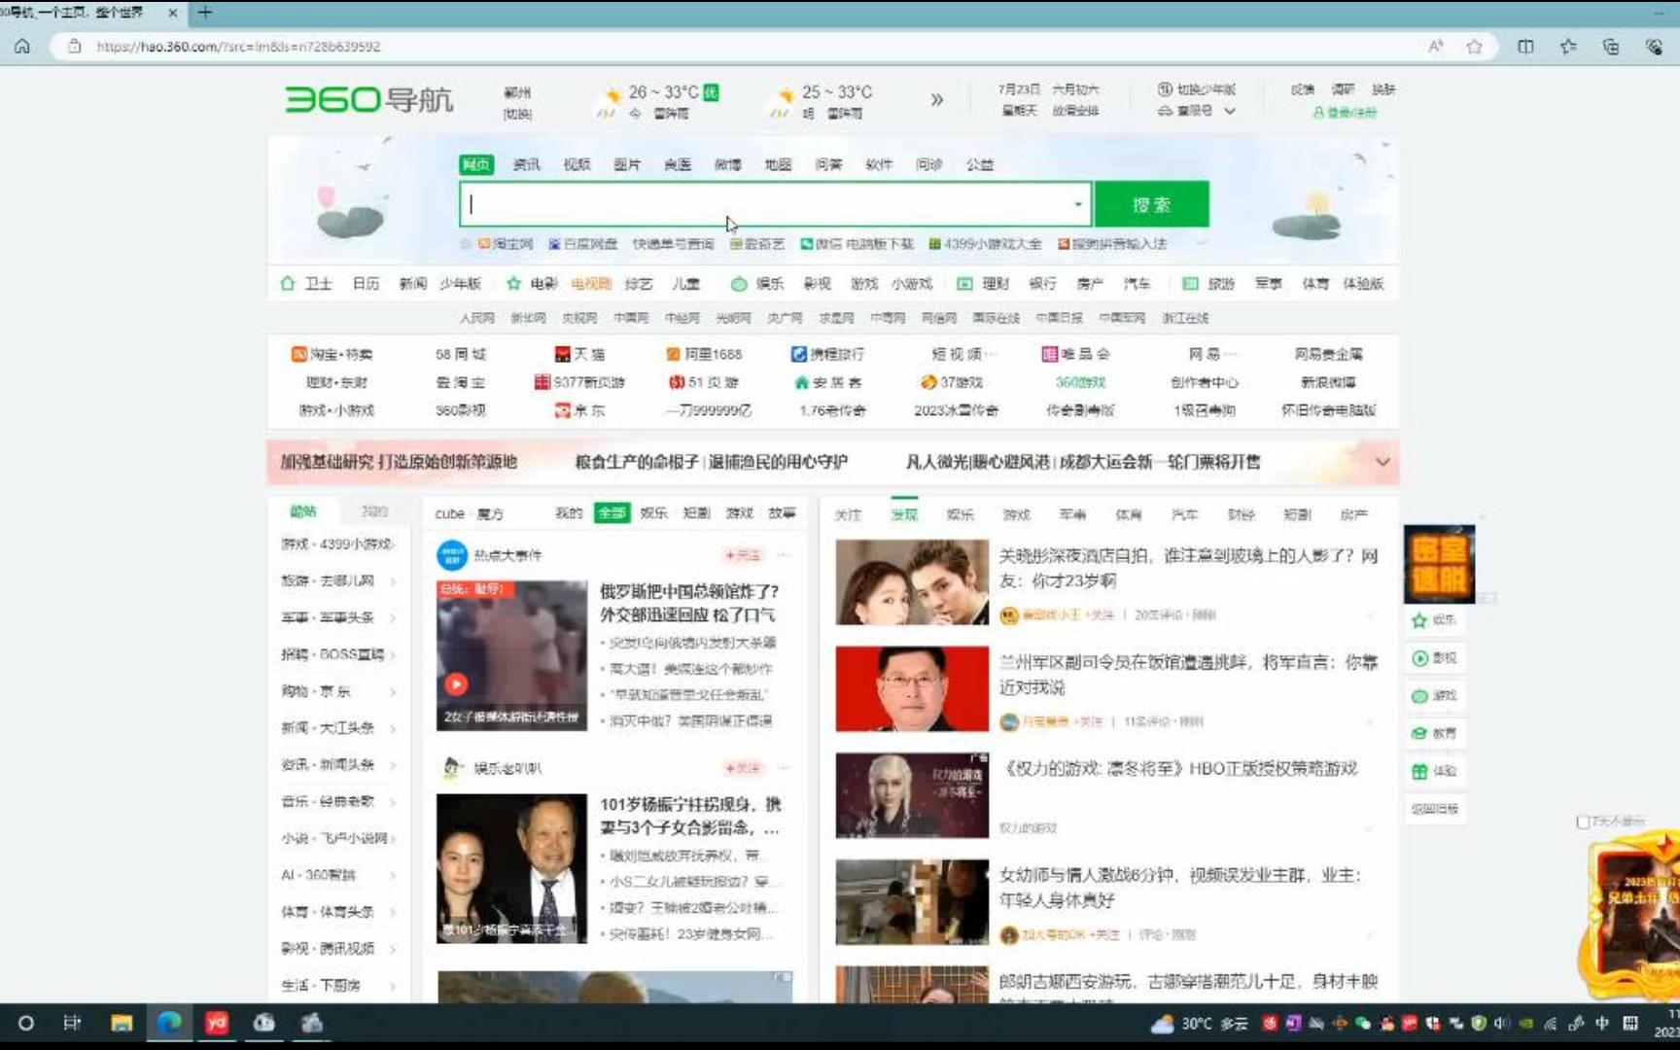Open the red yd app on taskbar
Image resolution: width=1680 pixels, height=1050 pixels.
217,1023
